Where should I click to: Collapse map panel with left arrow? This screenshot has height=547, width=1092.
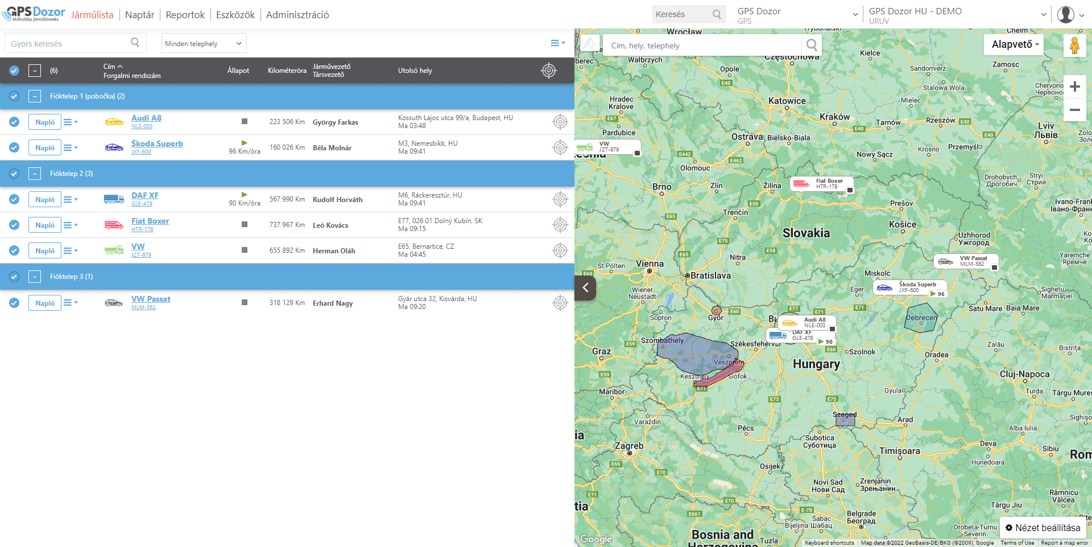585,287
